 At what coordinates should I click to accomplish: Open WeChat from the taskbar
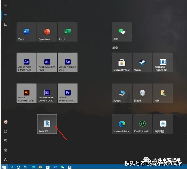click(62, 167)
